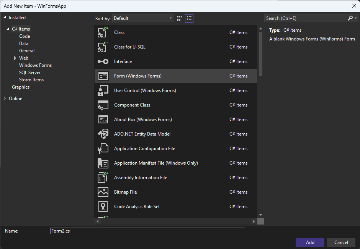Click the Name input field

[147, 231]
